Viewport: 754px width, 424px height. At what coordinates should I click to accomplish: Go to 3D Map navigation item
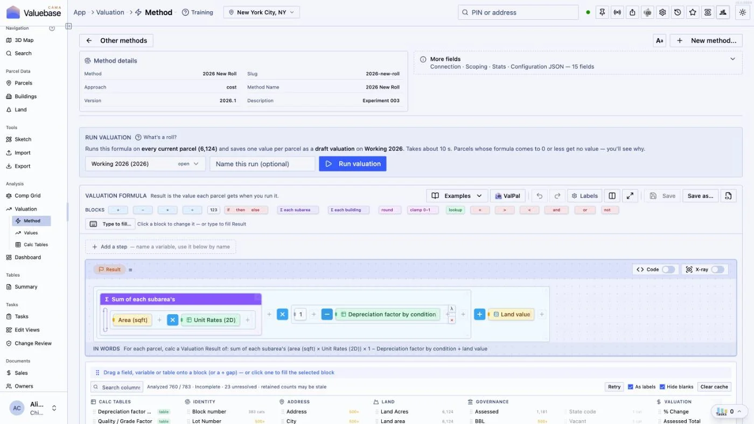(24, 40)
